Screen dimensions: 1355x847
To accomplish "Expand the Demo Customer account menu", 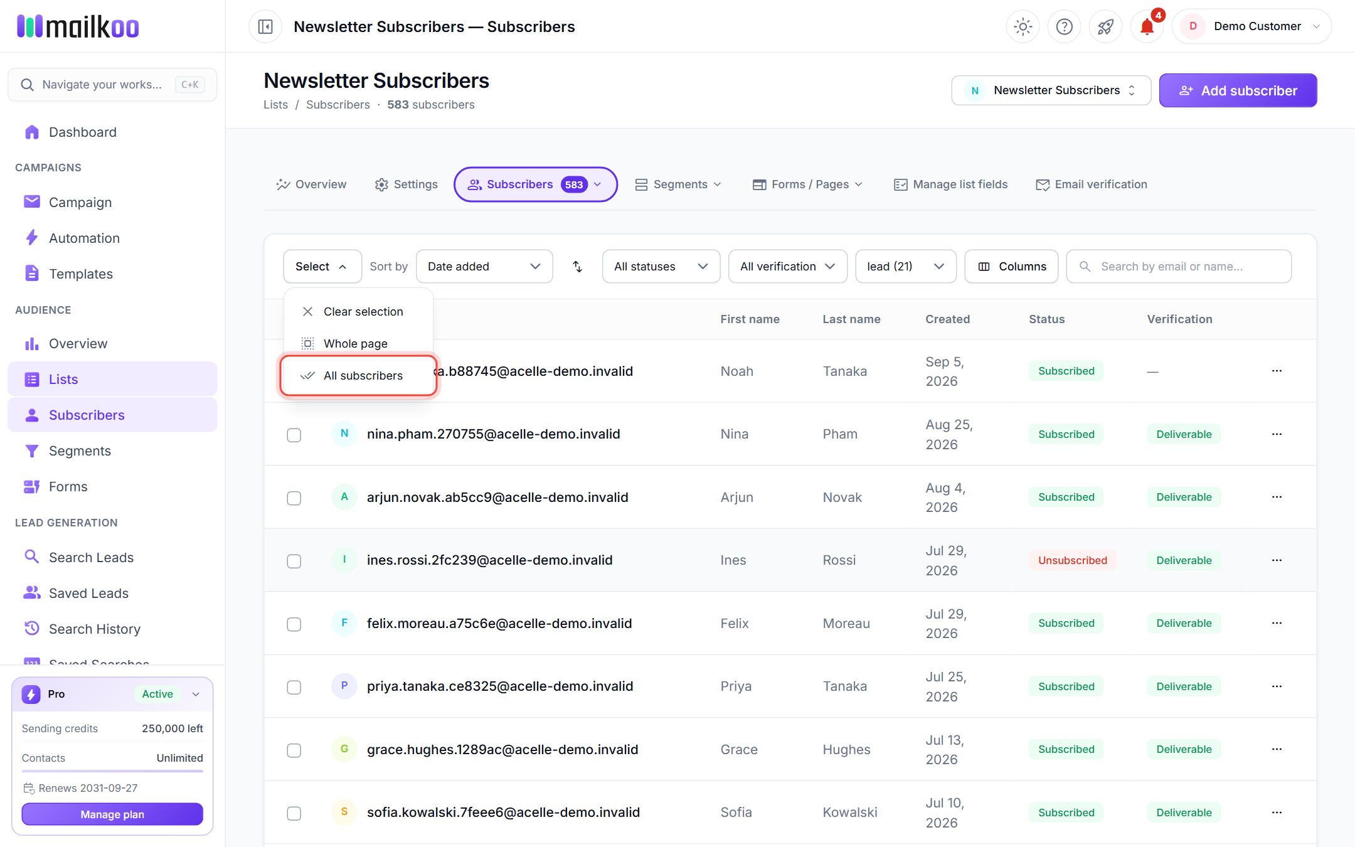I will [x=1252, y=26].
